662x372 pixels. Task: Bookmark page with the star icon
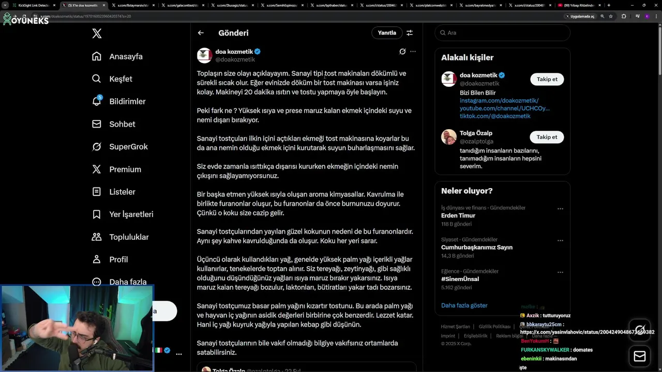pyautogui.click(x=611, y=16)
